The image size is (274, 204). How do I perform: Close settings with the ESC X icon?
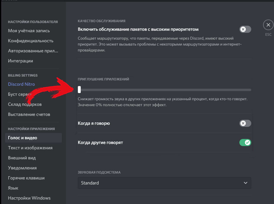tap(268, 25)
